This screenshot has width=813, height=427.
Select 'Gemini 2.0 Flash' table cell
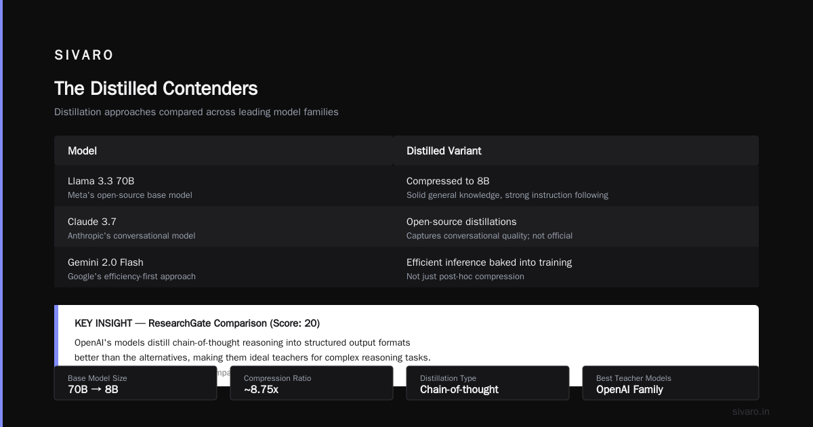pos(106,262)
